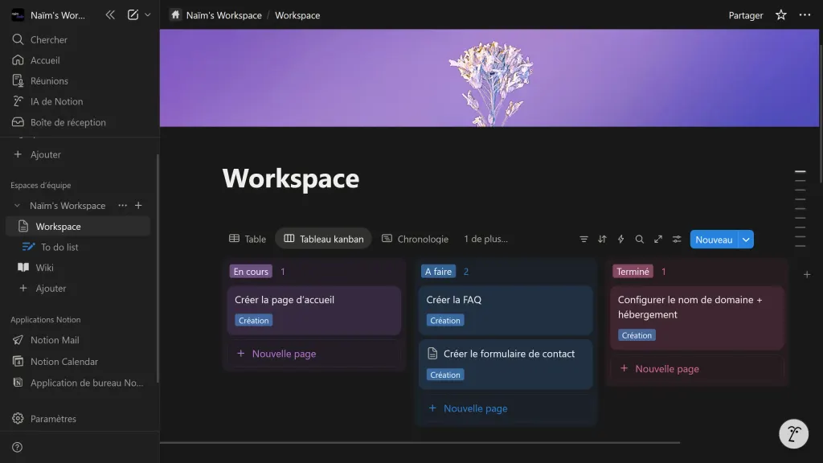823x463 pixels.
Task: Click database search magnifier icon
Action: [x=639, y=240]
